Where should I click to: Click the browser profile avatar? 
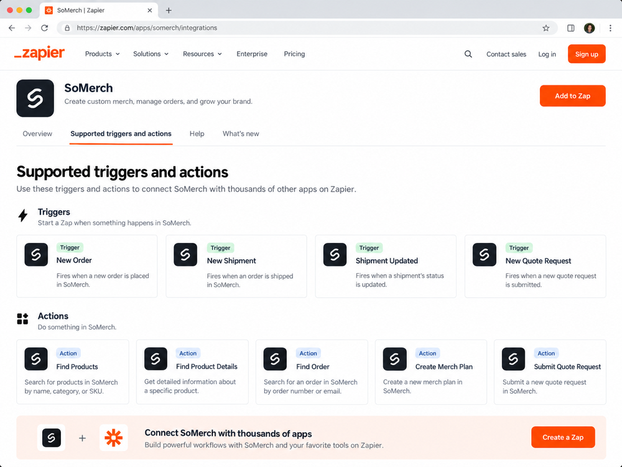[x=590, y=28]
